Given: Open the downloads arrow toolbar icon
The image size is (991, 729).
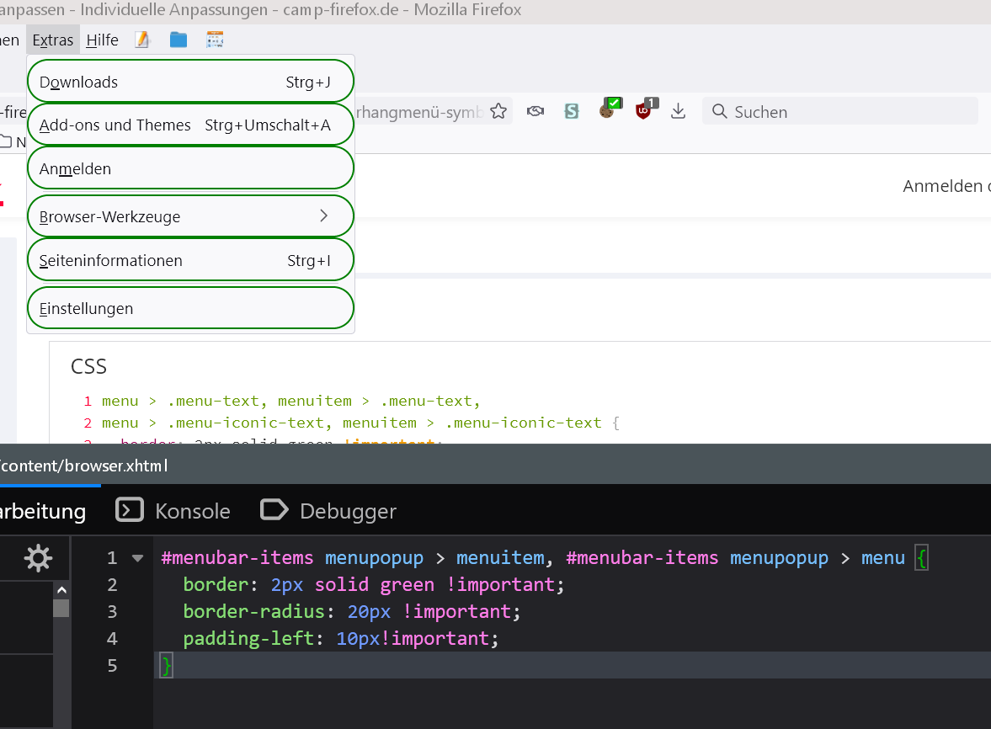Looking at the screenshot, I should [679, 111].
